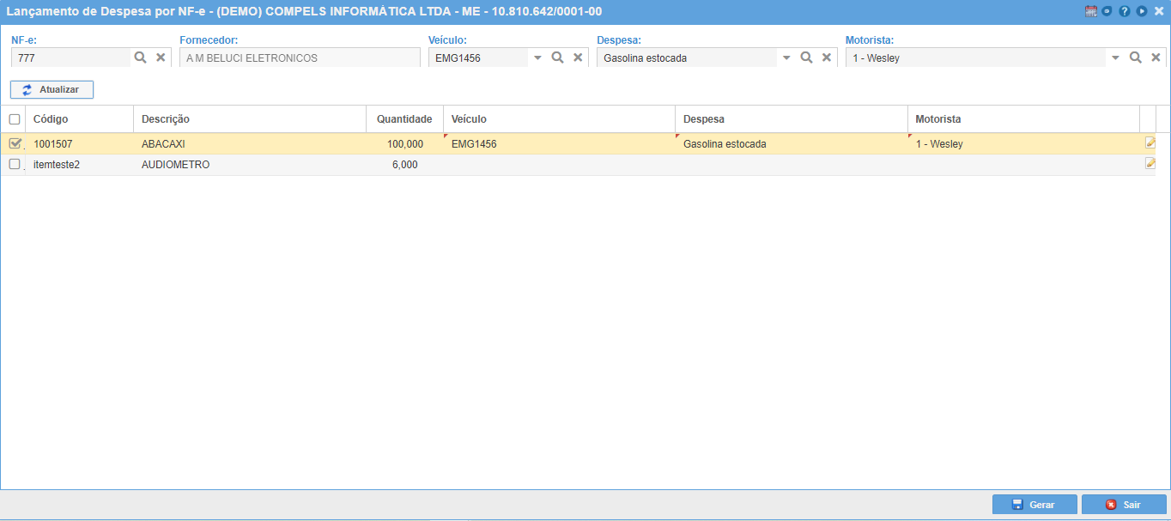Check the checkbox for itemteste2

pos(14,164)
